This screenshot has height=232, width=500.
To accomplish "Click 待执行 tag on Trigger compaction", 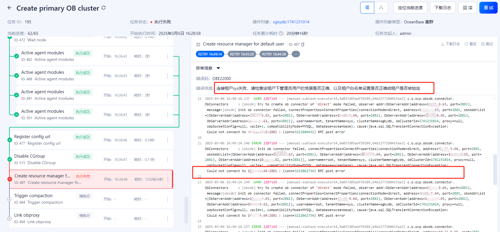I will pyautogui.click(x=85, y=196).
